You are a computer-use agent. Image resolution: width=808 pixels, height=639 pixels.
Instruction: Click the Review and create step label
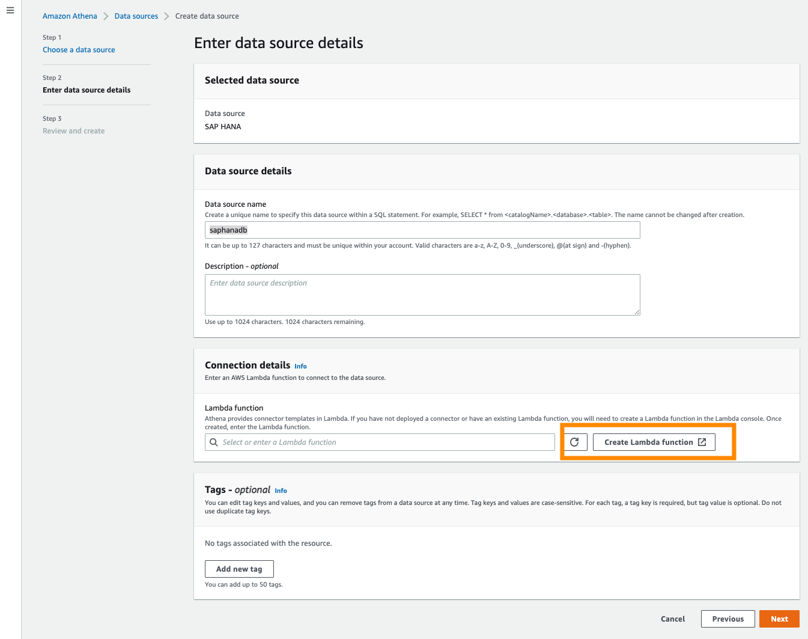(x=73, y=131)
